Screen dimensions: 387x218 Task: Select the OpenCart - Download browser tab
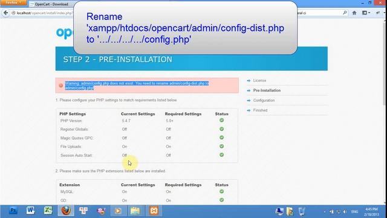click(x=51, y=4)
